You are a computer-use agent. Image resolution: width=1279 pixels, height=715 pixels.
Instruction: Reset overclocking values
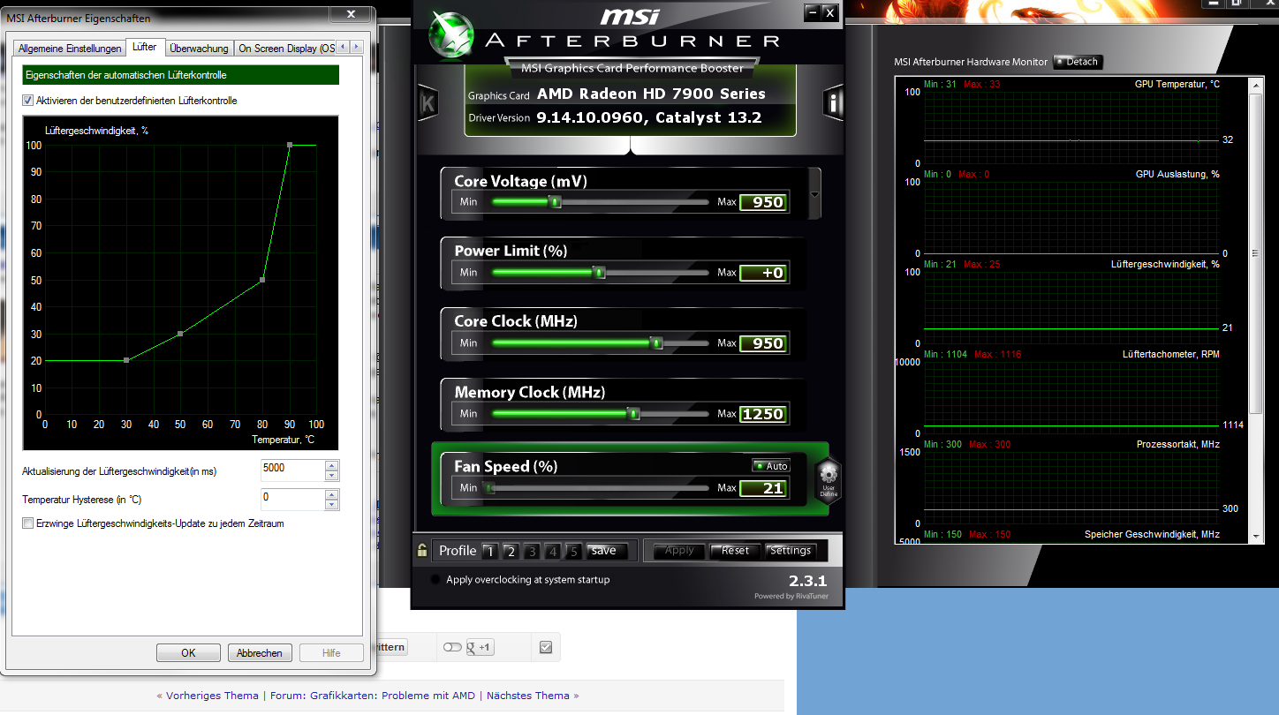735,551
